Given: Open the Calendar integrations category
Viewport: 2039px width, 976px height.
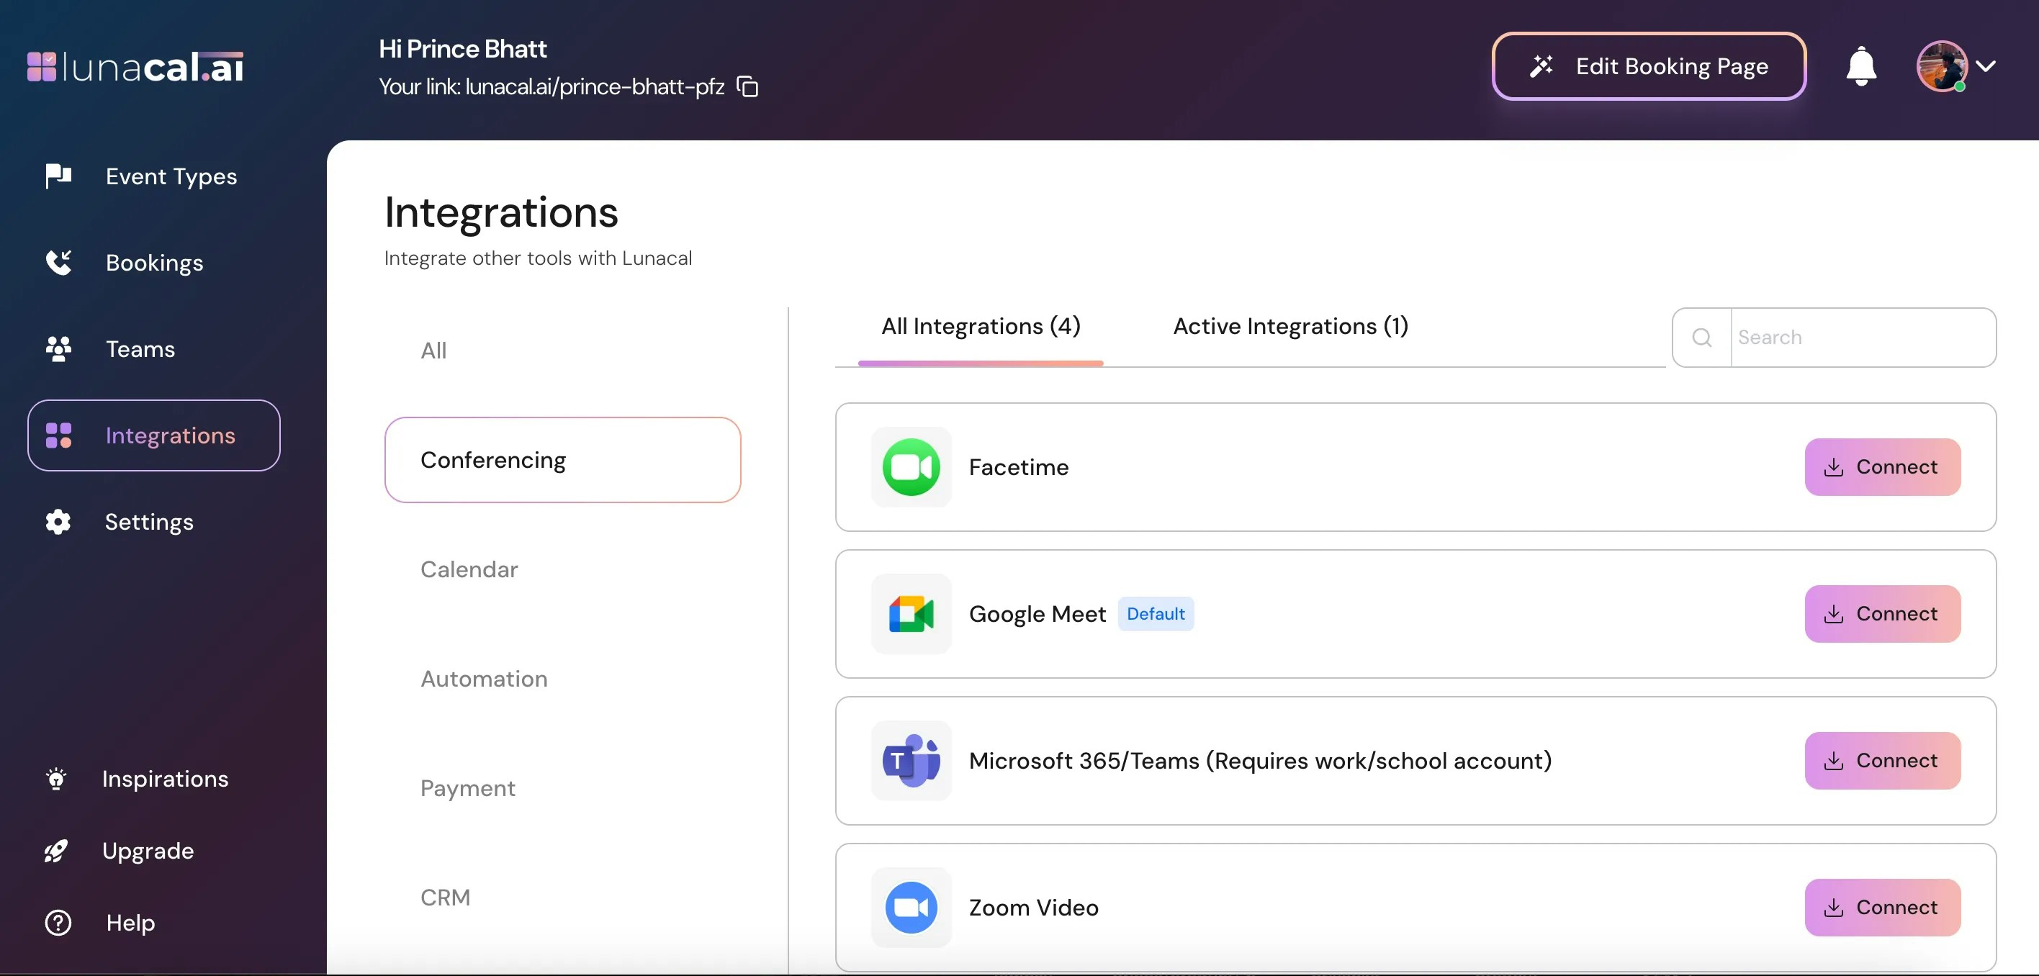Looking at the screenshot, I should [x=469, y=569].
